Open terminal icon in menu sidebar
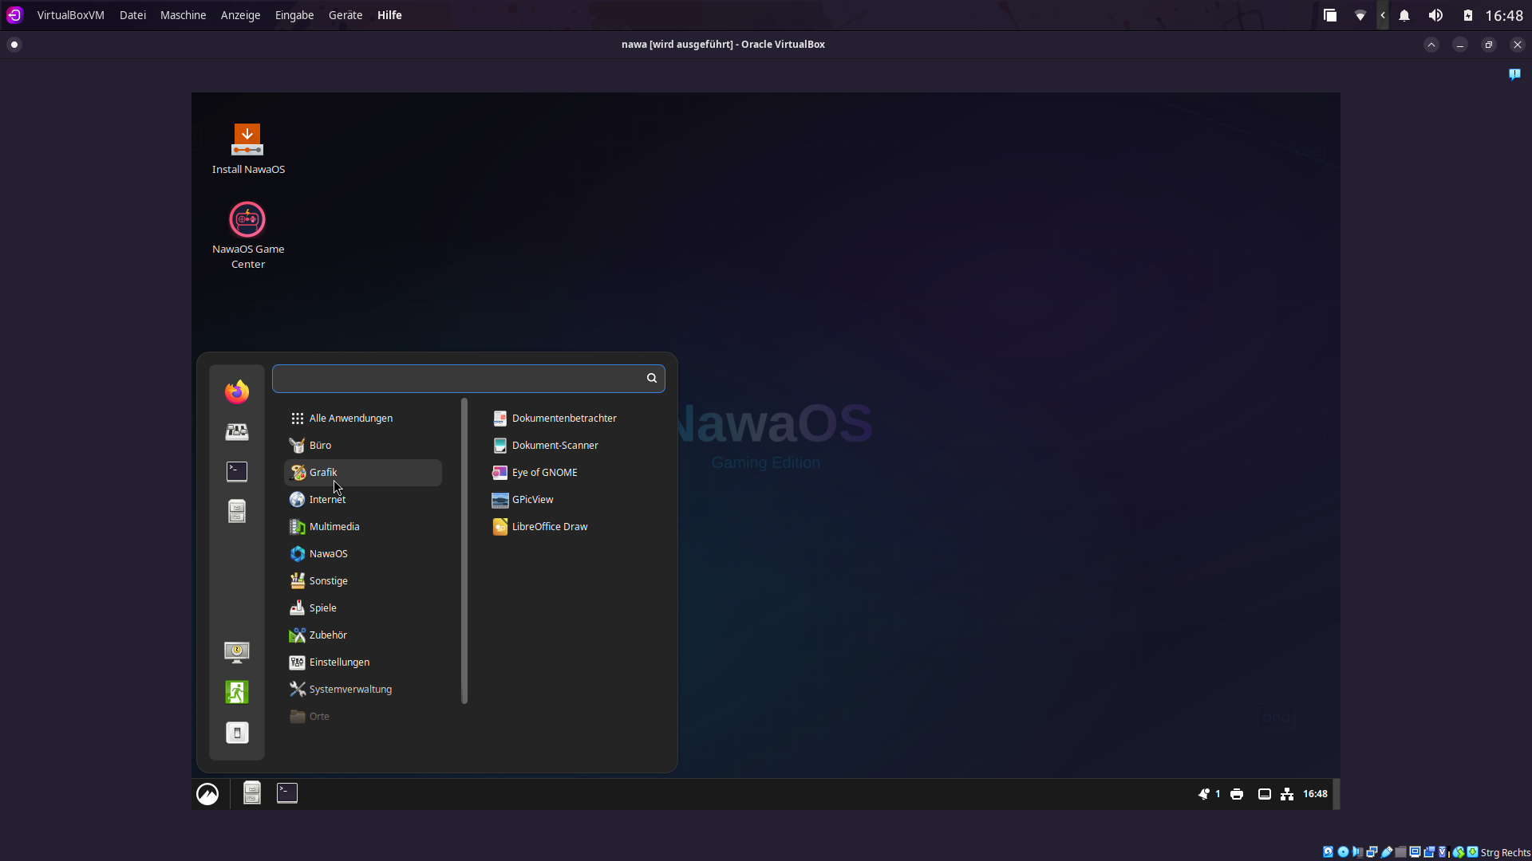 tap(236, 471)
